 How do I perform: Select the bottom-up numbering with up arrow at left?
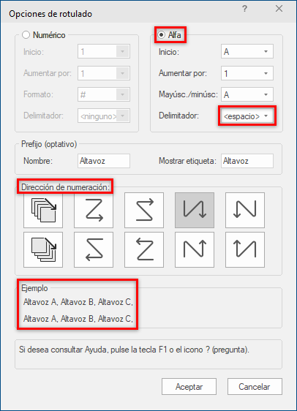(x=245, y=249)
